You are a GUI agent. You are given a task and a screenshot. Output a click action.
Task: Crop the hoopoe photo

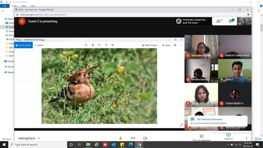[112, 45]
